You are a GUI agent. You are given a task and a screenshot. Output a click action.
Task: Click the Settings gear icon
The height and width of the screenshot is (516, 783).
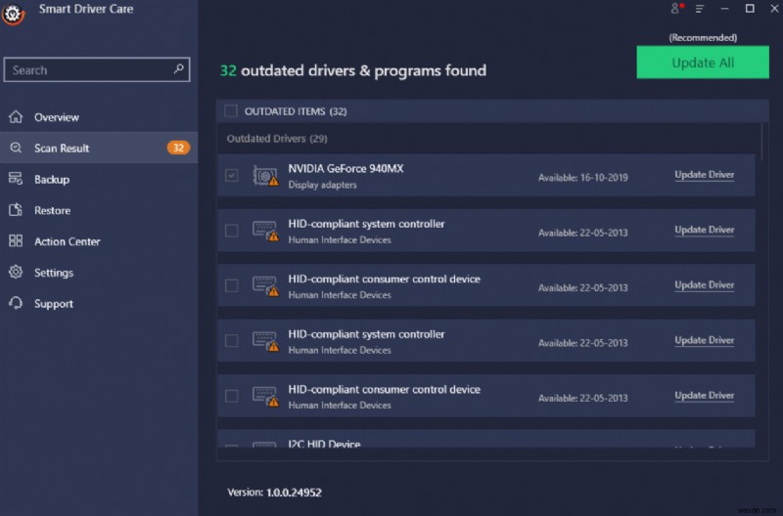click(16, 272)
